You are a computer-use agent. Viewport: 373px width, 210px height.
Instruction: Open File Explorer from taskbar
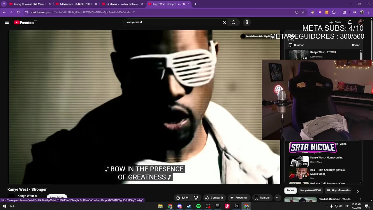coord(160,206)
